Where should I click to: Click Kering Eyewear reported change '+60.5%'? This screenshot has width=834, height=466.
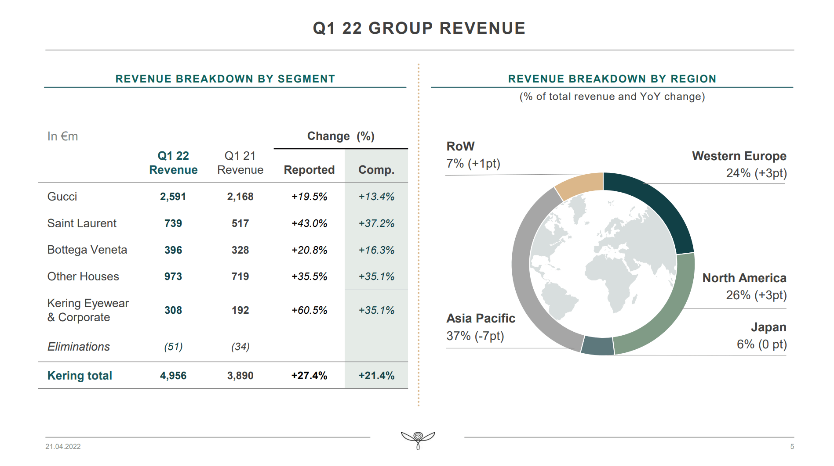click(x=309, y=310)
